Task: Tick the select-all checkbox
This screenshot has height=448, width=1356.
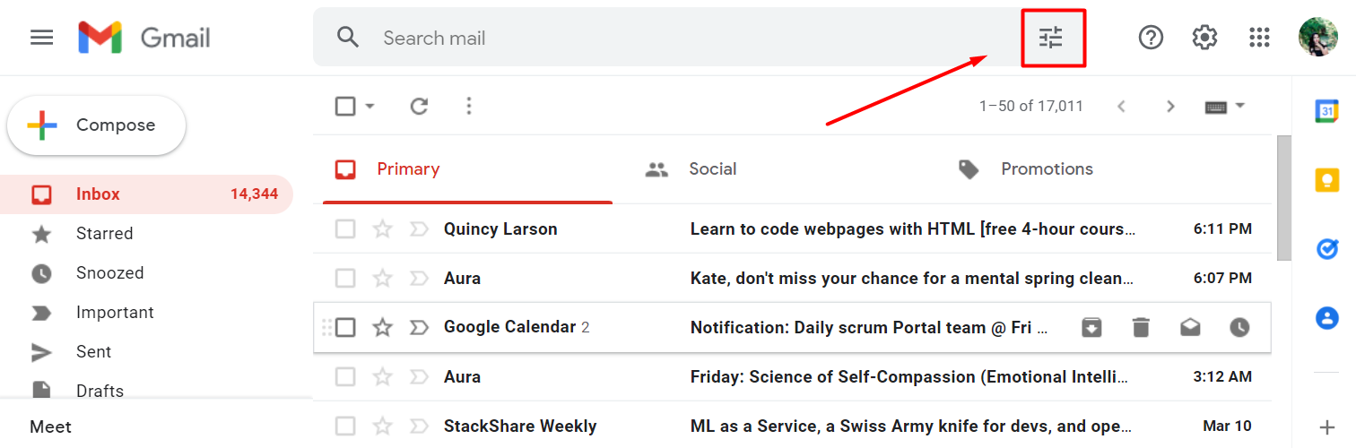Action: pos(345,107)
